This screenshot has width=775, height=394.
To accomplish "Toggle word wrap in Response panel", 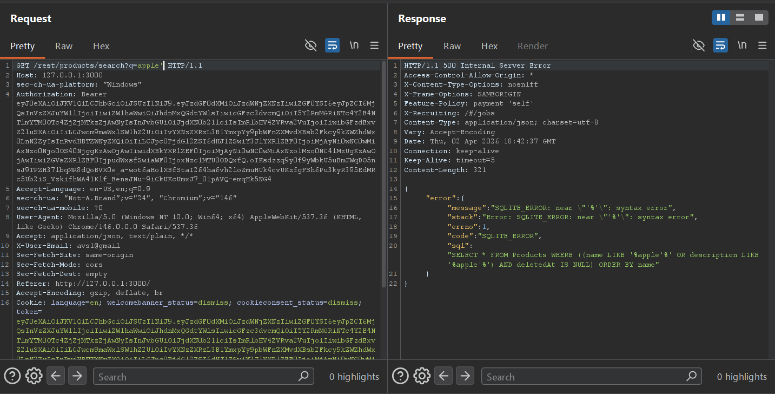I will click(720, 45).
